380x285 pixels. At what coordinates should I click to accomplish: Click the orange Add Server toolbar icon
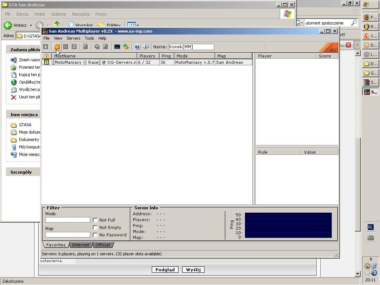tap(57, 47)
